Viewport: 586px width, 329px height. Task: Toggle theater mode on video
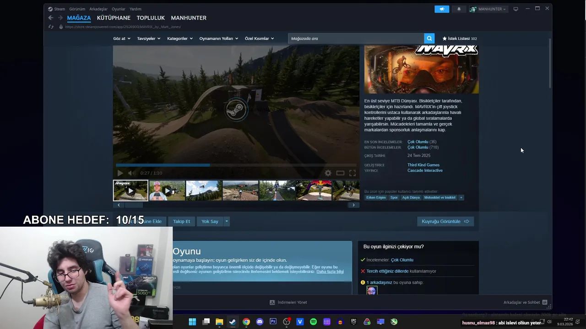[340, 173]
